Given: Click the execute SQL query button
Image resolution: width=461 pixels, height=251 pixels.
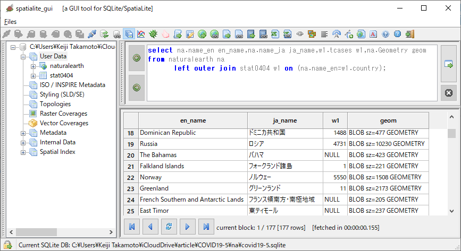Looking at the screenshot, I should 449,64.
